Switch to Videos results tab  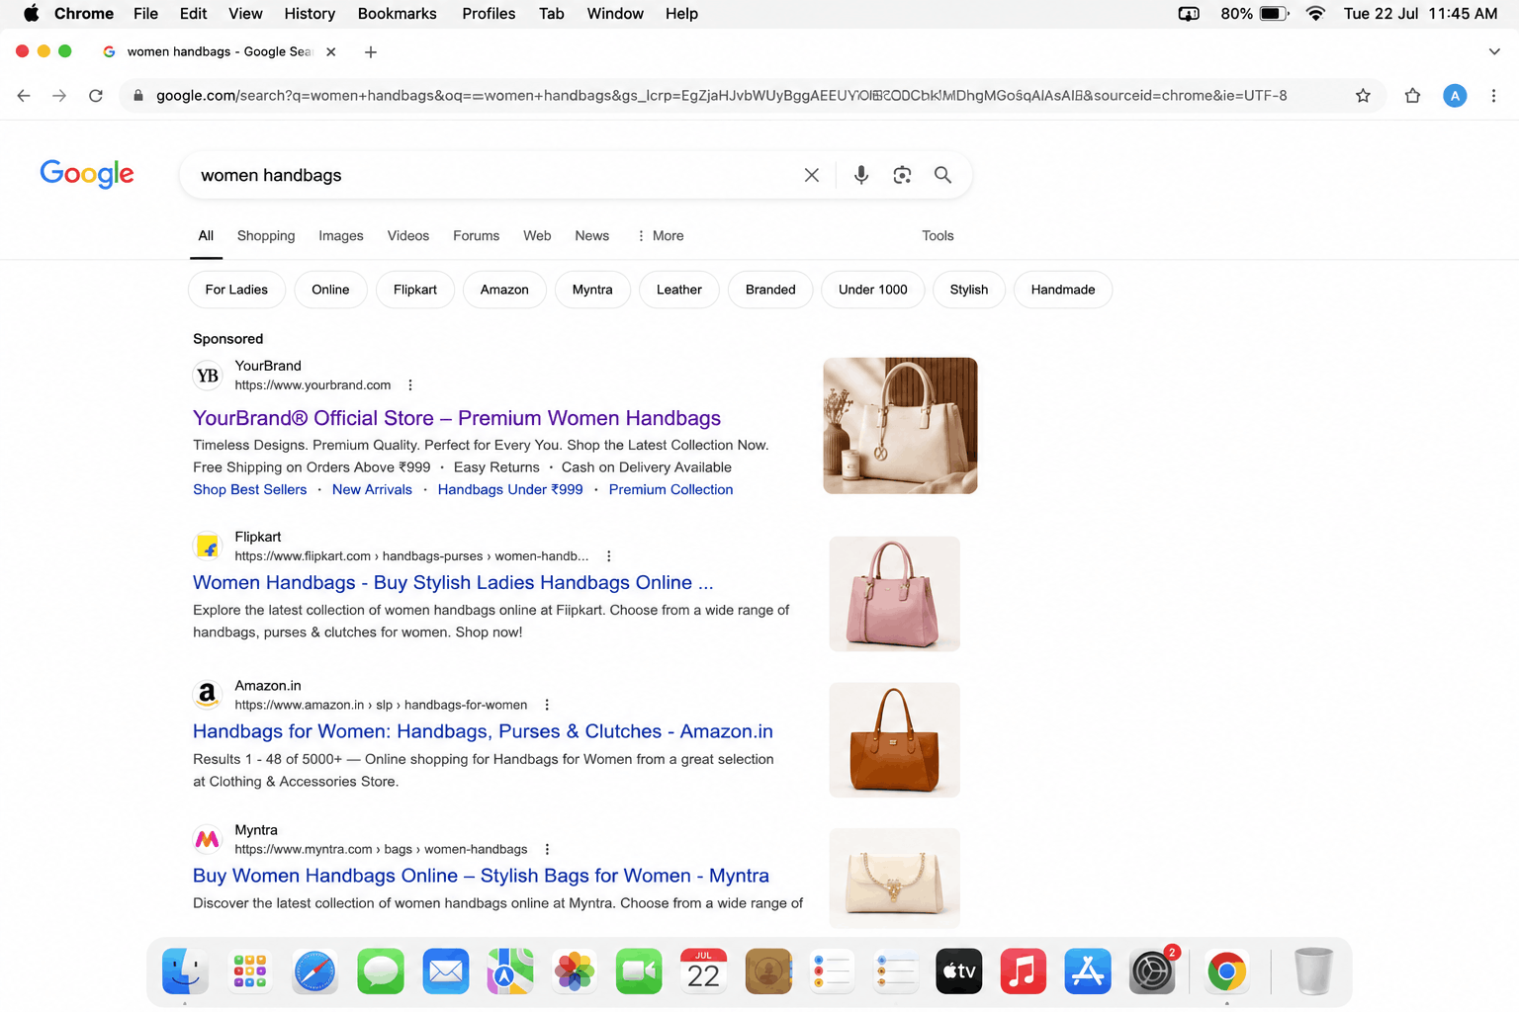click(x=408, y=236)
